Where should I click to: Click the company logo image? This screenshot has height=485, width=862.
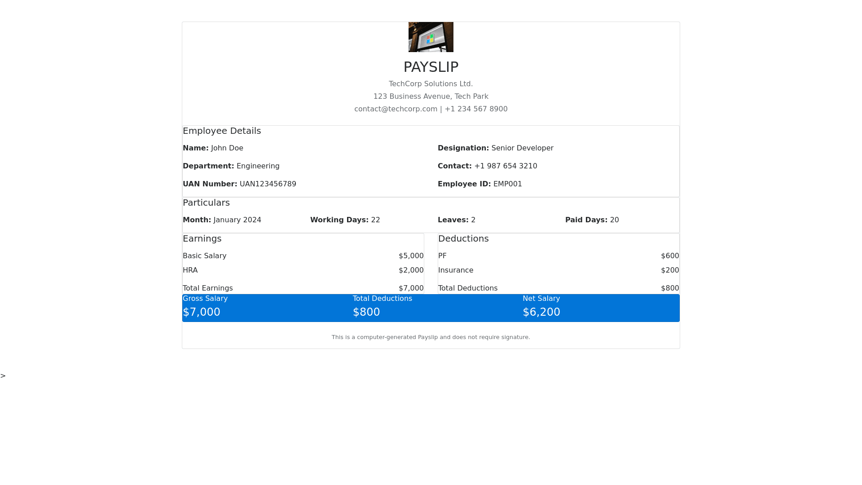click(431, 37)
